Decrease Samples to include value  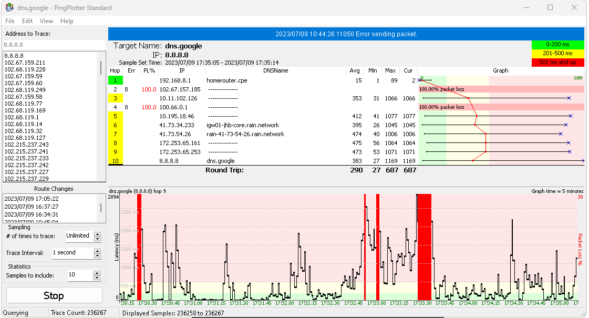click(97, 278)
